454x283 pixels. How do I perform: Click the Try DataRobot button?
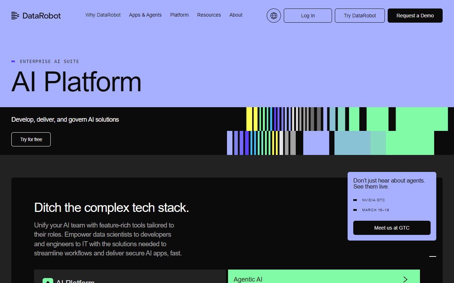point(360,16)
